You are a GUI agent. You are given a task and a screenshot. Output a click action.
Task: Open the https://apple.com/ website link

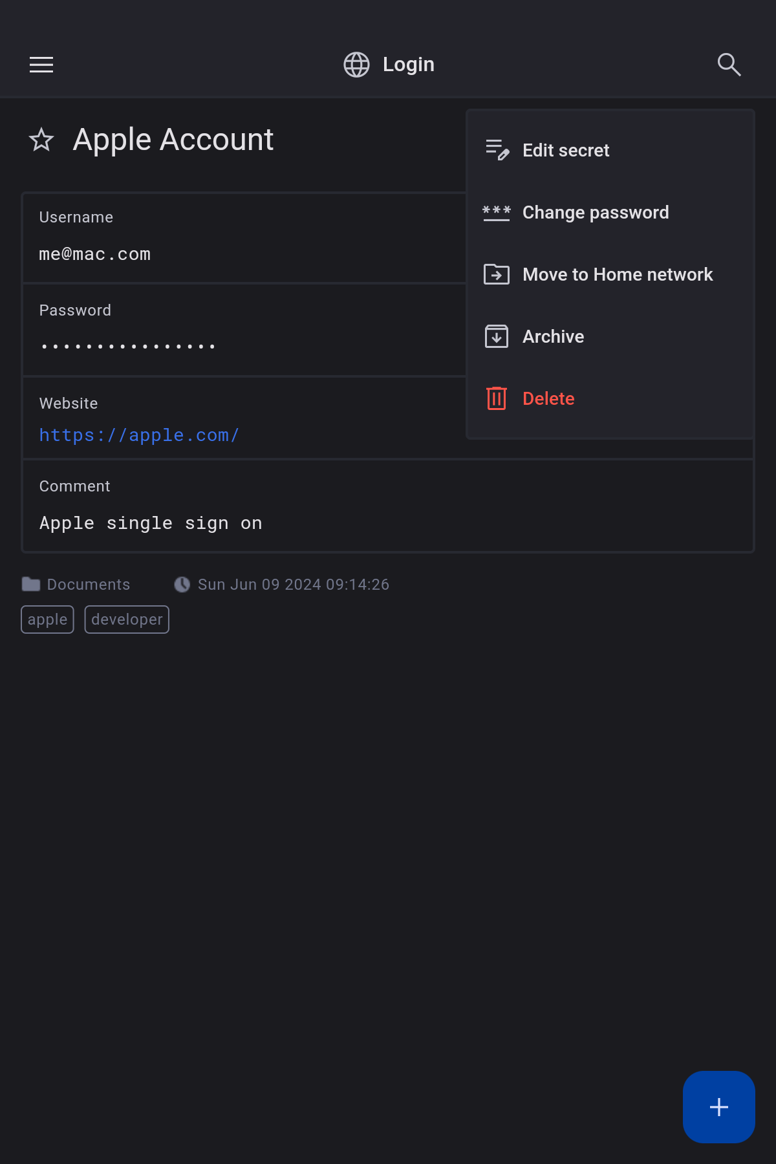pos(139,435)
